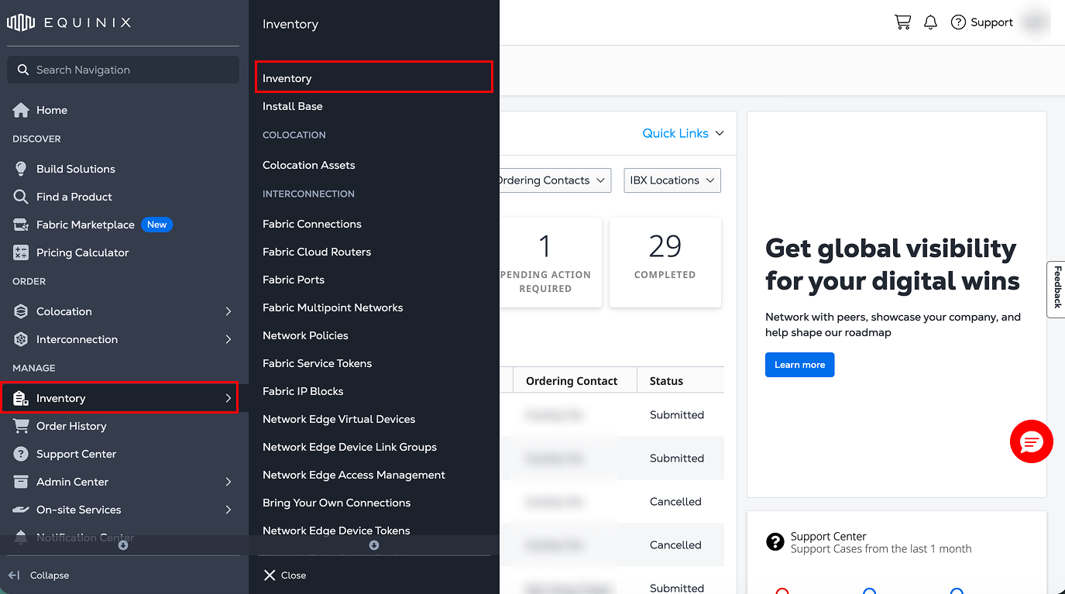The width and height of the screenshot is (1065, 594).
Task: Click the search magnifier icon in navigation
Action: [x=23, y=70]
